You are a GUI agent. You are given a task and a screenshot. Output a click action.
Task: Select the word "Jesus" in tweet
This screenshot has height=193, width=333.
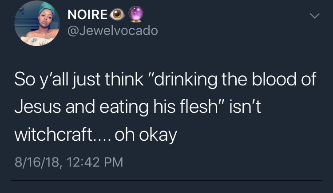(34, 107)
